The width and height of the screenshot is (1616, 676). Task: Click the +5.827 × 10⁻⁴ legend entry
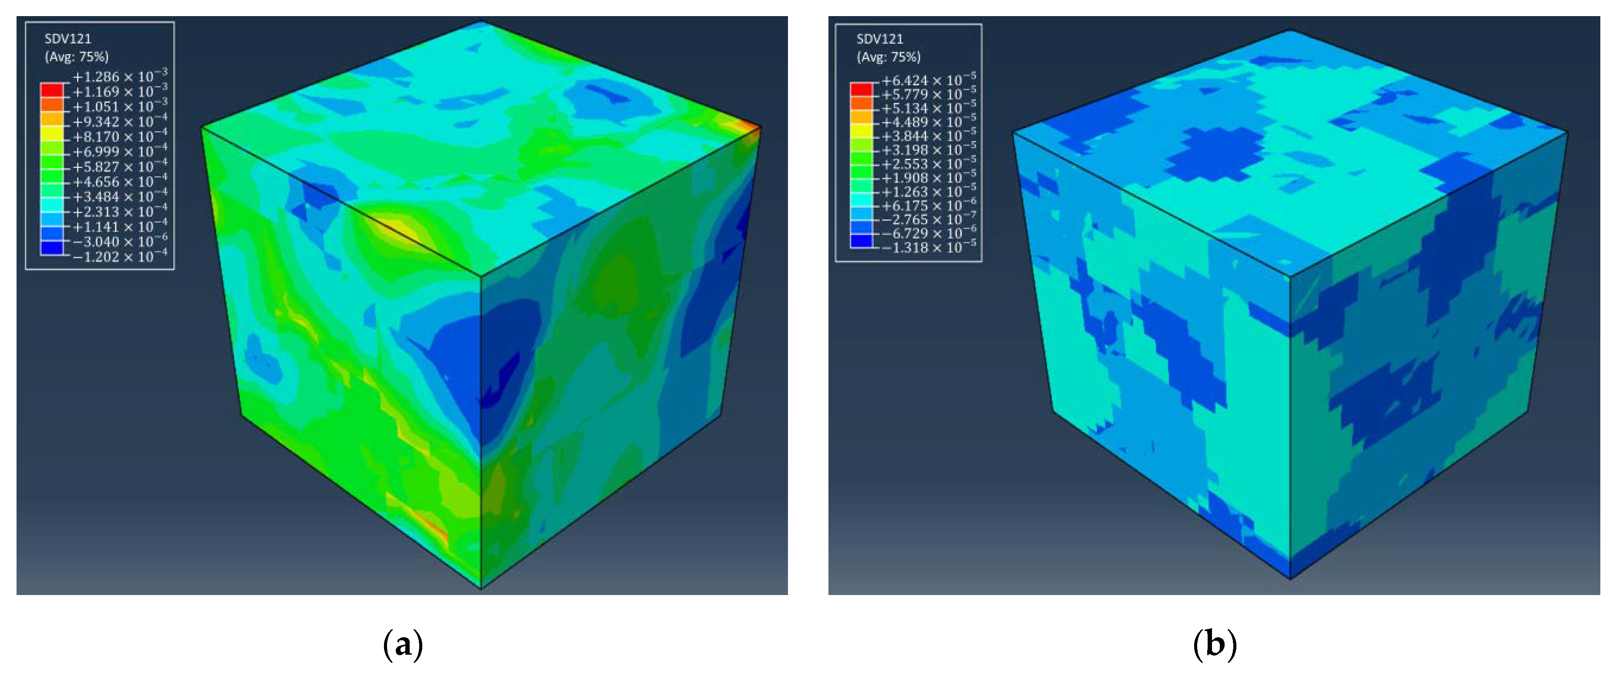point(120,167)
